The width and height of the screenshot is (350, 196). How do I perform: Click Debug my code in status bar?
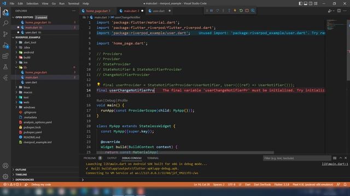(41, 185)
